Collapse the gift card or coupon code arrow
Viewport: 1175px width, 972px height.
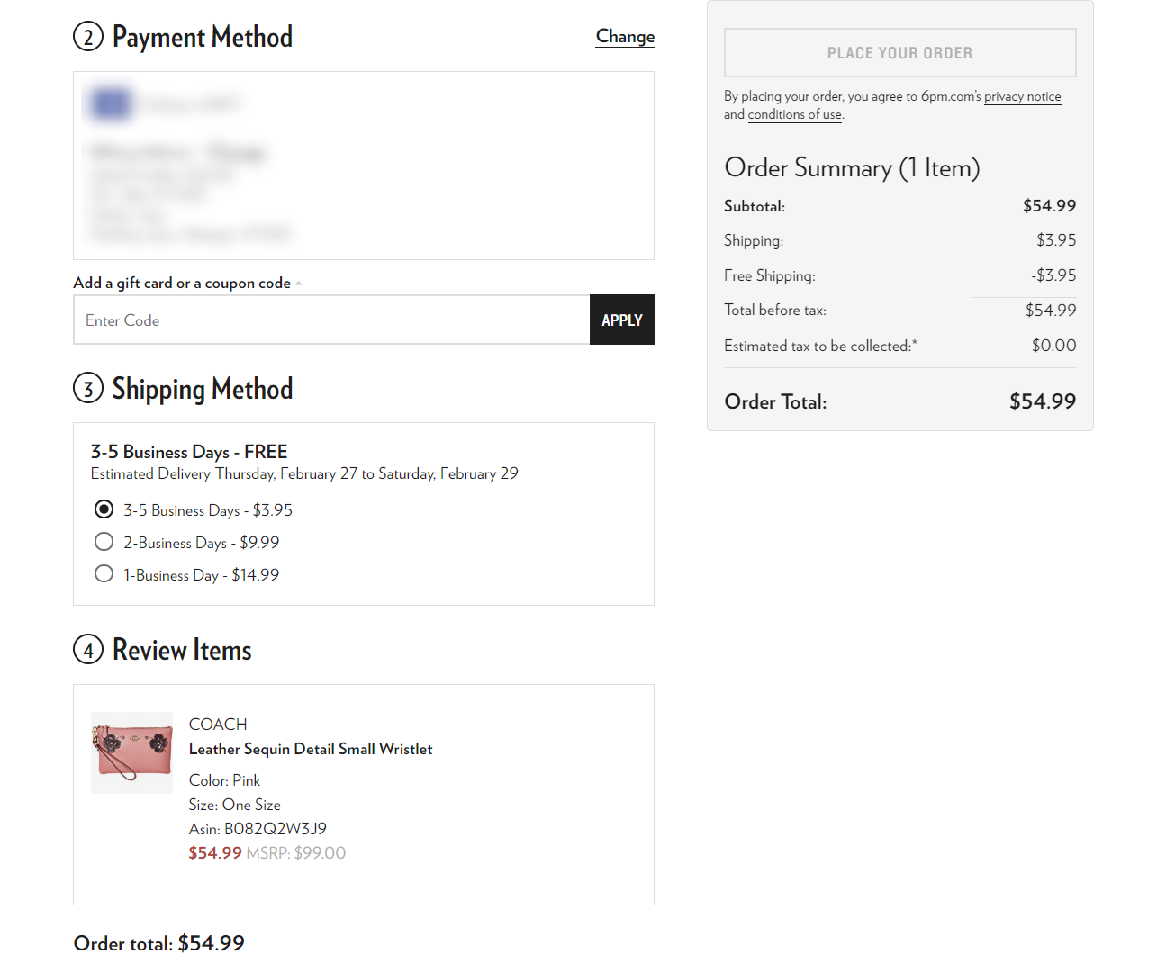(299, 283)
